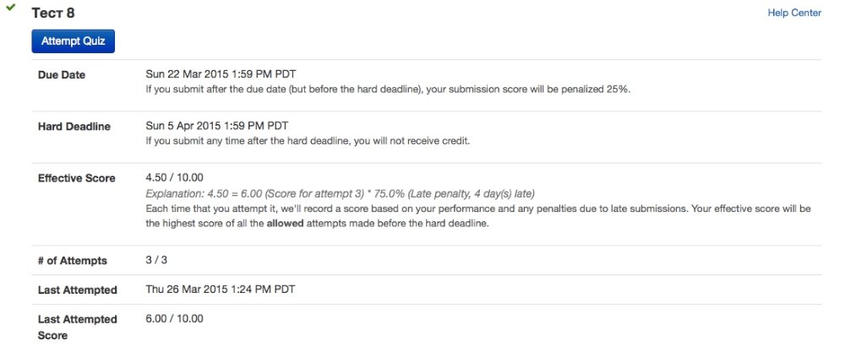This screenshot has width=845, height=347.
Task: Click the Last Attempted row label
Action: tap(77, 290)
